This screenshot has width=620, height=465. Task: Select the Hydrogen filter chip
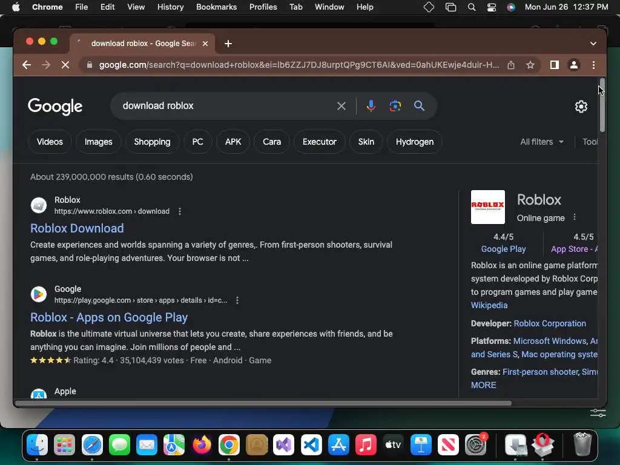(x=415, y=142)
